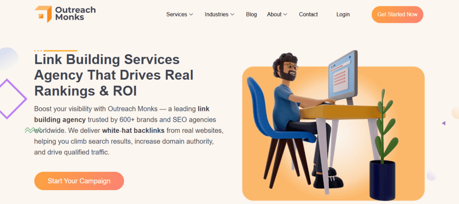Open the Blog page

coord(251,14)
